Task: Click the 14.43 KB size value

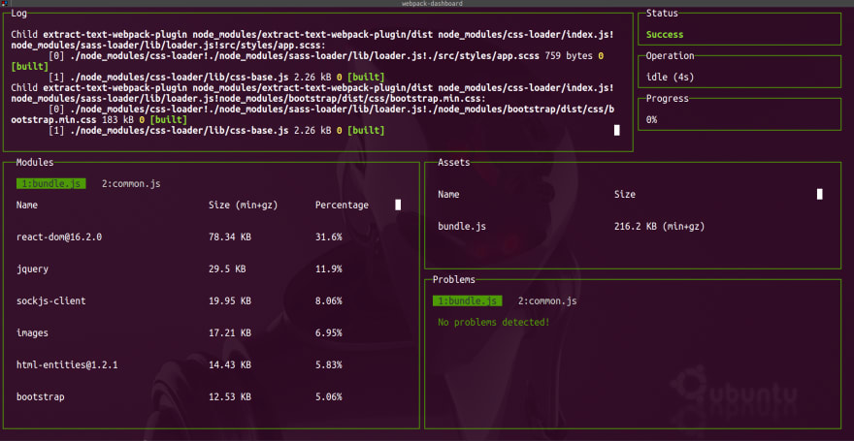Action: (230, 364)
